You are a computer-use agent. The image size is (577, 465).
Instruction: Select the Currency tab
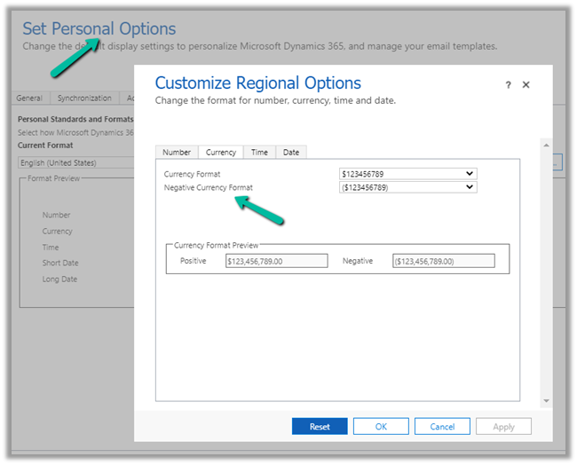pos(221,152)
